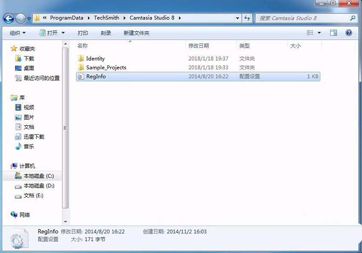Click TechSmith in the address path
Screen dimensions: 362x253
106,18
